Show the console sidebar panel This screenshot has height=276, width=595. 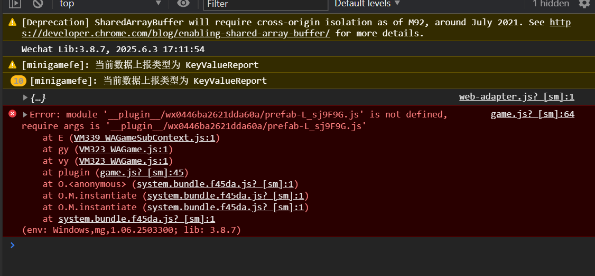click(x=15, y=4)
